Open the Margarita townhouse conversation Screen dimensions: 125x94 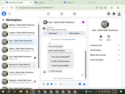19,81
